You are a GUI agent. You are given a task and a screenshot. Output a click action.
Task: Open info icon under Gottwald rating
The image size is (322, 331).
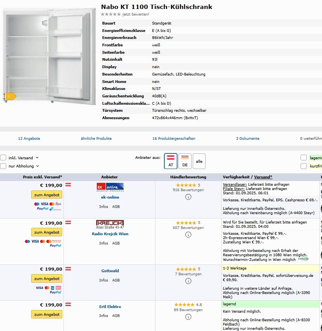coord(188,281)
